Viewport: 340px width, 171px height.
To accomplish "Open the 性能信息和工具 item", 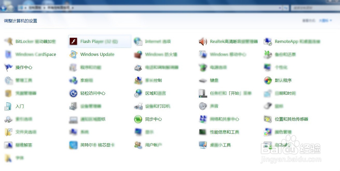I will coord(219,132).
